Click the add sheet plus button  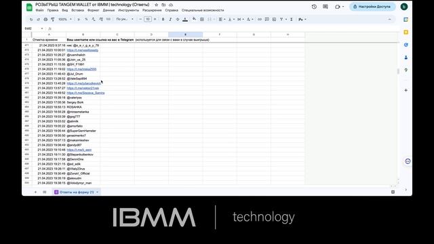point(35,192)
